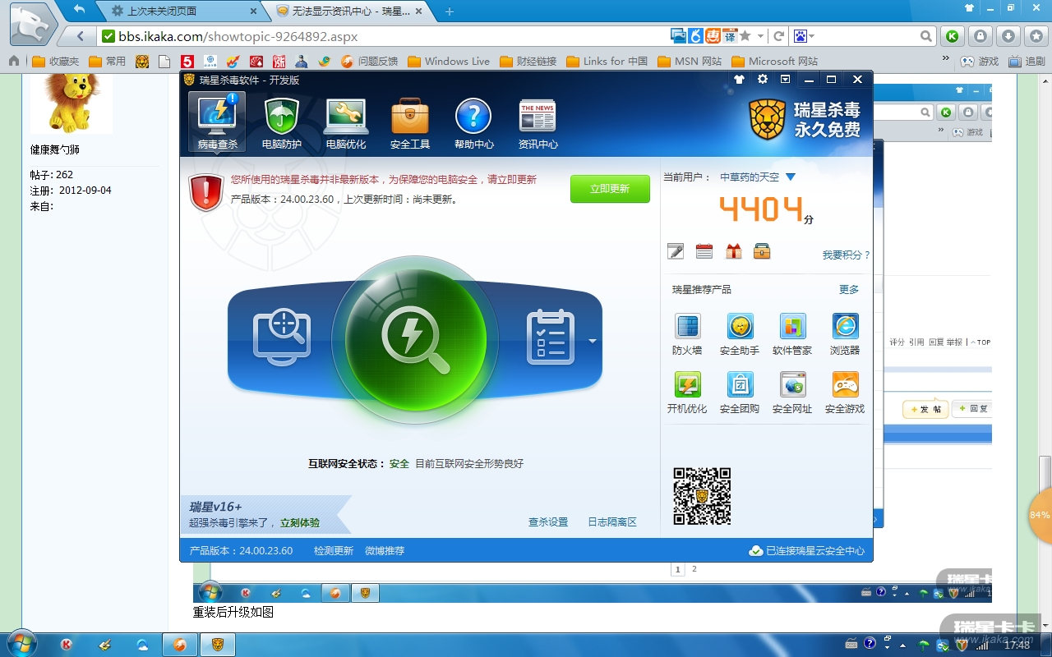Change skin via shirt icon in Rising title bar
Screen dimensions: 1052x657
[x=739, y=80]
